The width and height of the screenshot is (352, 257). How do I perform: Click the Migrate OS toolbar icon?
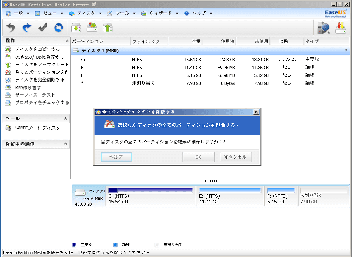[92, 27]
